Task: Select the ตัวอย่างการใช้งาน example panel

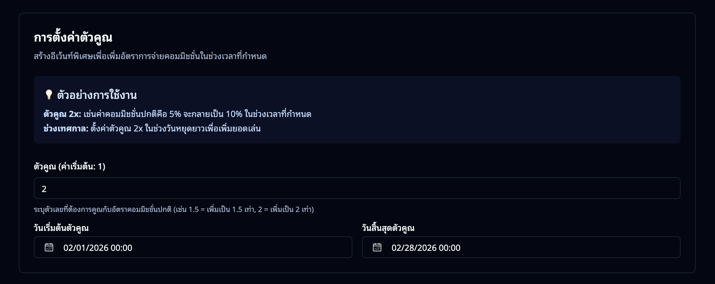Action: pos(357,112)
